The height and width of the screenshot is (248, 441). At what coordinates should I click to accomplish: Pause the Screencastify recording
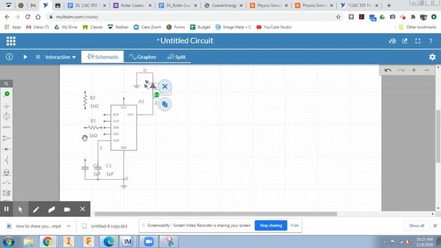pos(6,209)
